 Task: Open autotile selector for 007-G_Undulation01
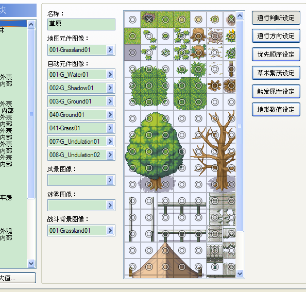click(110, 141)
